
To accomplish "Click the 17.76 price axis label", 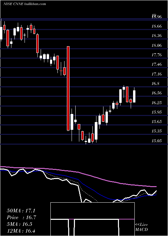I will pyautogui.click(x=157, y=55).
